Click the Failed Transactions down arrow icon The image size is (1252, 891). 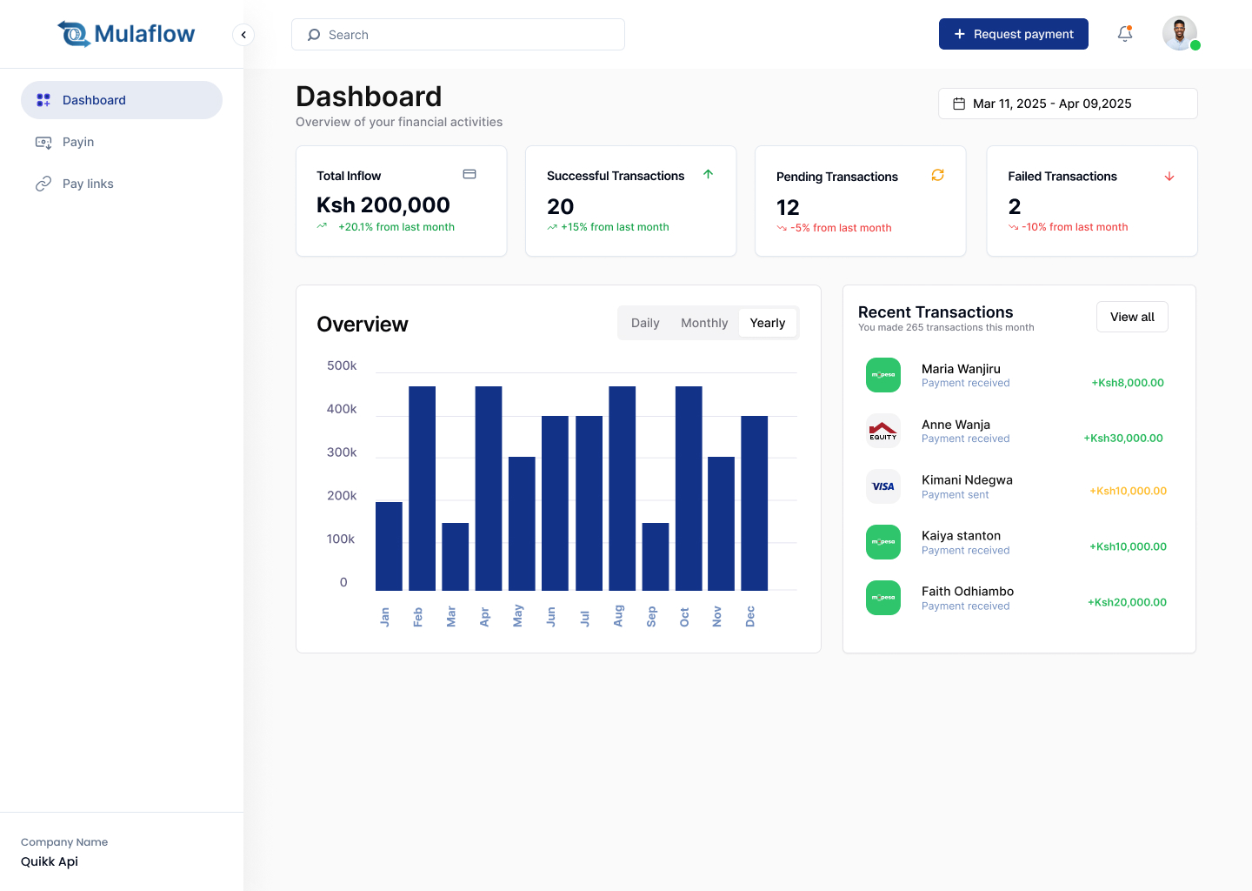tap(1169, 176)
